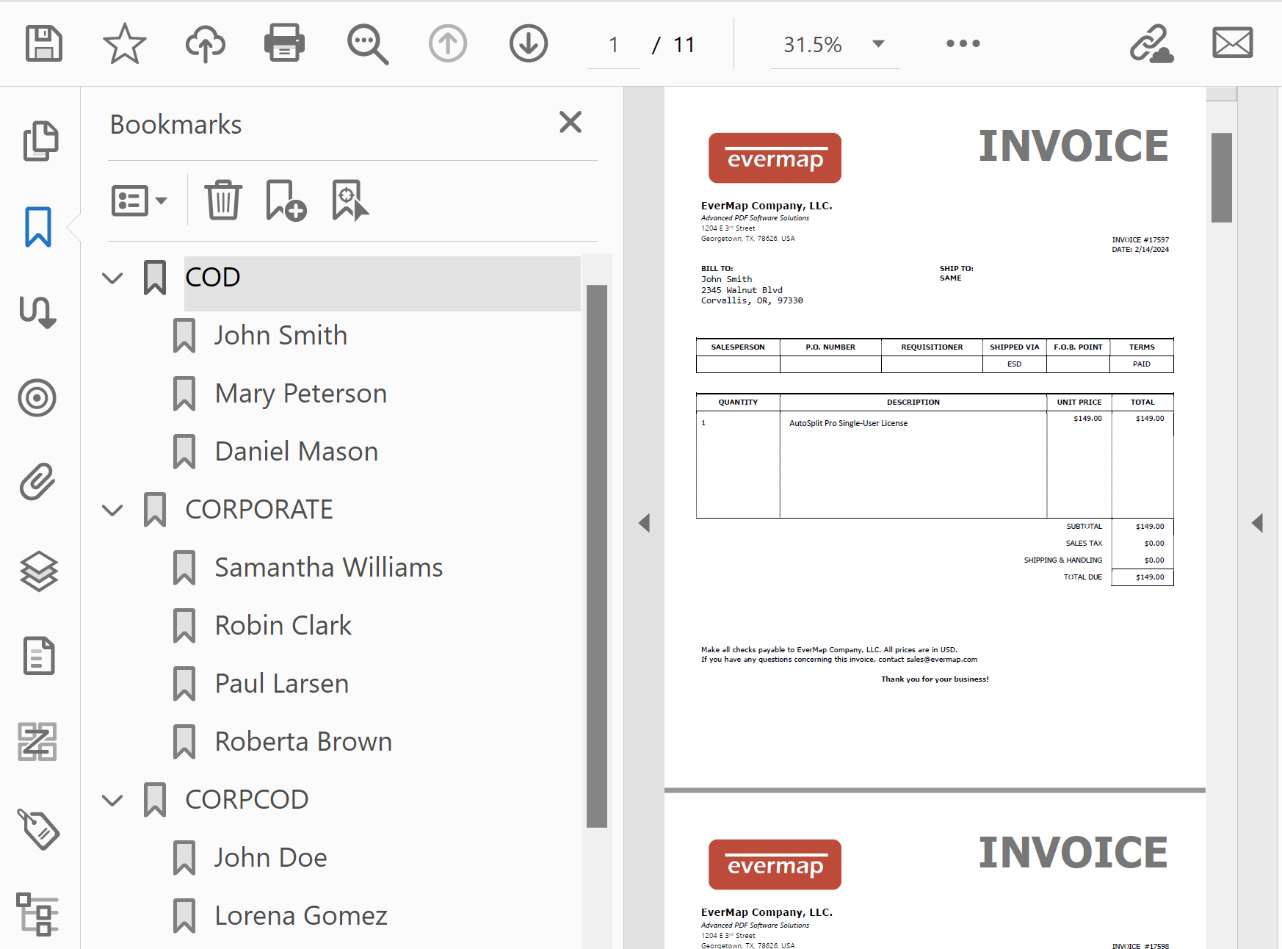Open the search tool
Image resolution: width=1282 pixels, height=949 pixels.
(366, 43)
